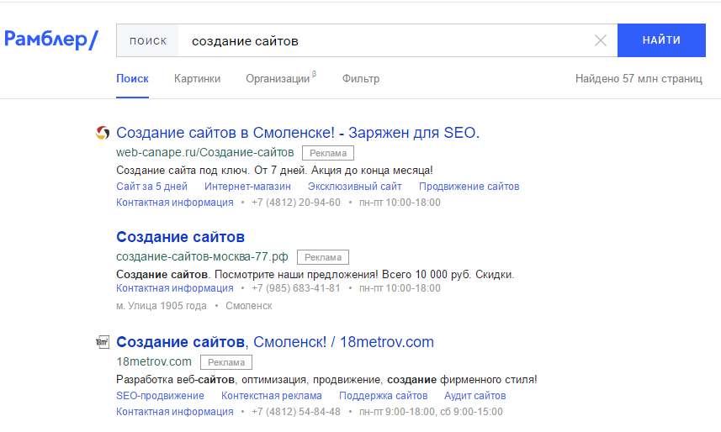
Task: Open Контактная информация for web-canape result
Action: click(175, 203)
